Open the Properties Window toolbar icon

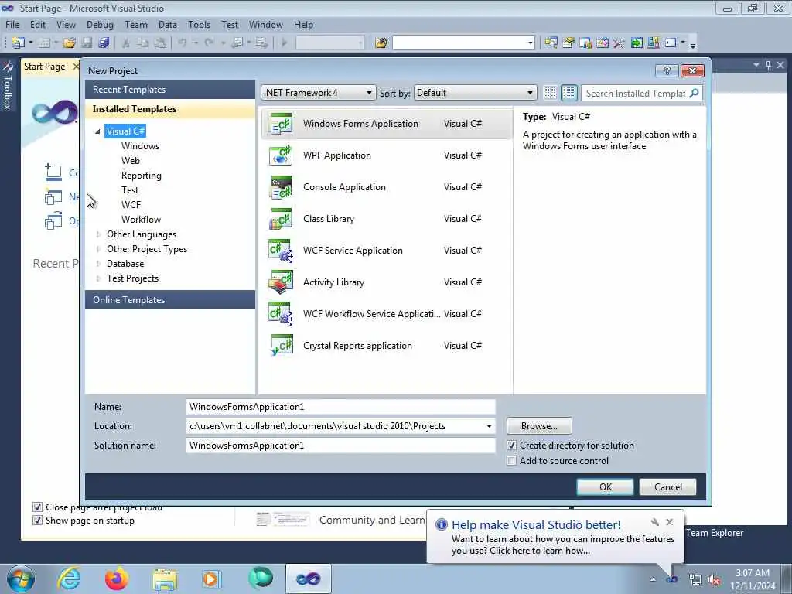[568, 43]
